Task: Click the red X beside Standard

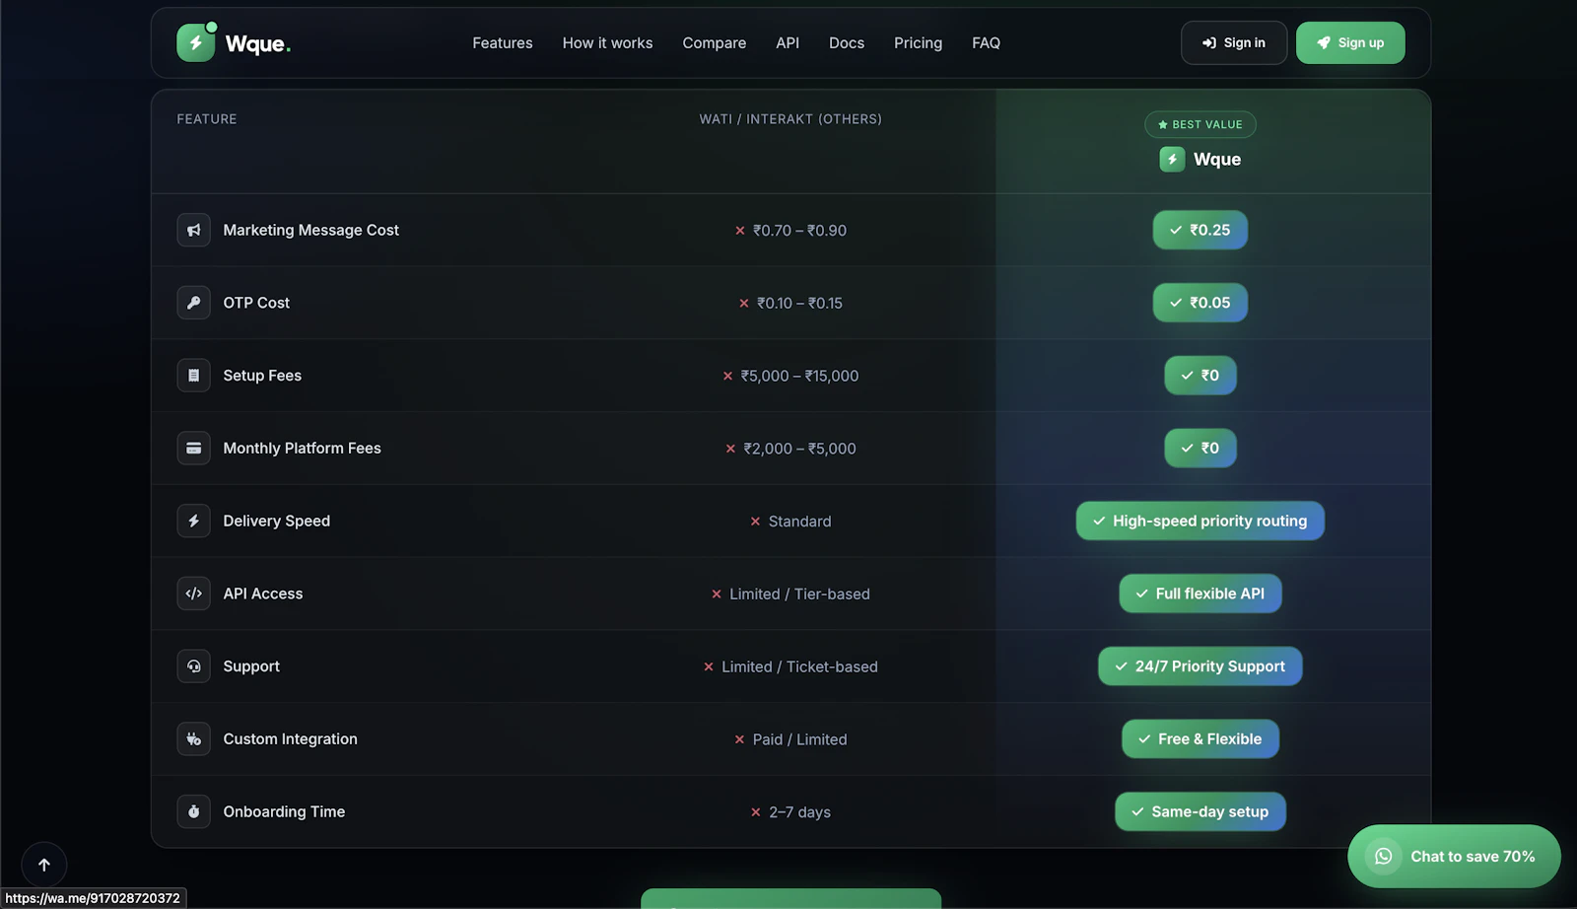Action: [x=755, y=522]
